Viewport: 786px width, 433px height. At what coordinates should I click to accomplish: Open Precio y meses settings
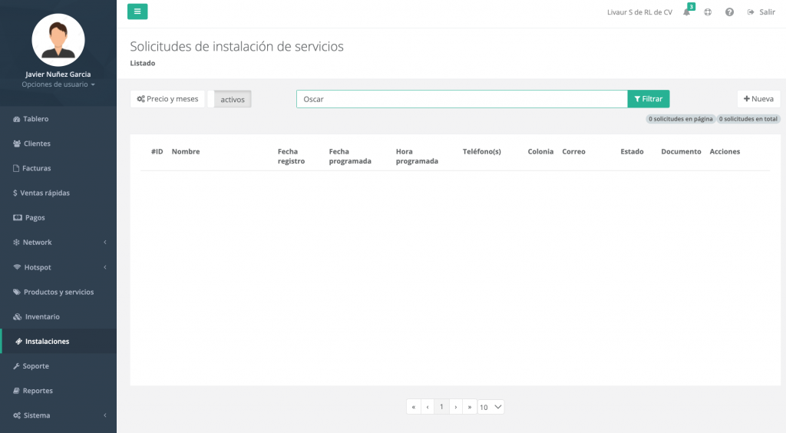167,99
